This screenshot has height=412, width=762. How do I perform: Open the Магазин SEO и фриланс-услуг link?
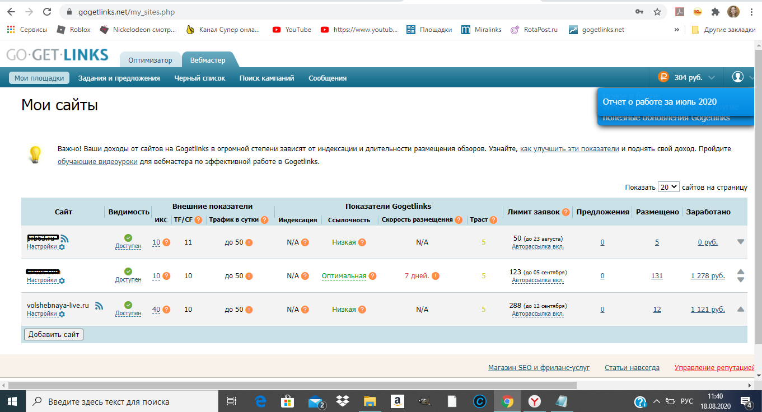coord(539,368)
